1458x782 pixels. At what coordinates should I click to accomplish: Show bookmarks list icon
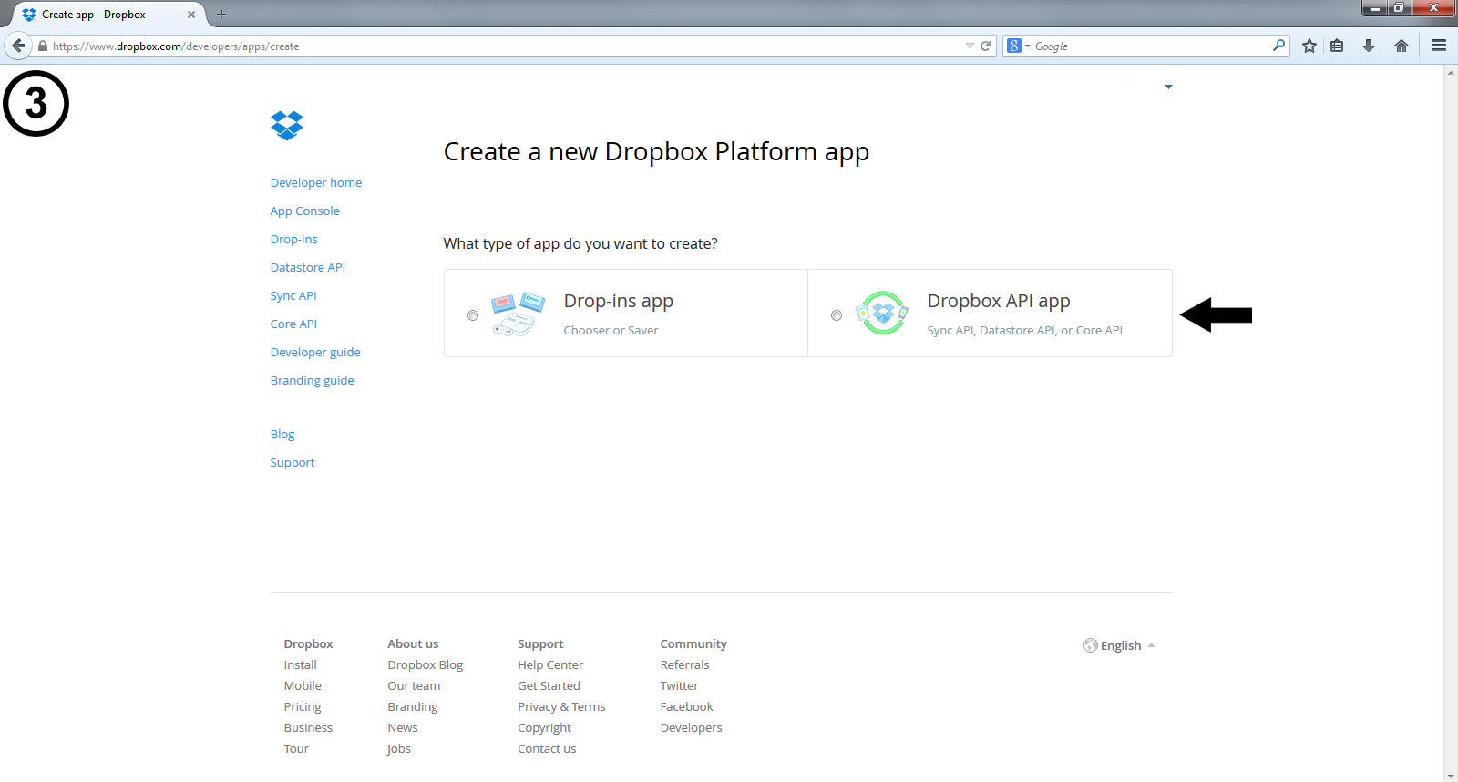pyautogui.click(x=1337, y=46)
